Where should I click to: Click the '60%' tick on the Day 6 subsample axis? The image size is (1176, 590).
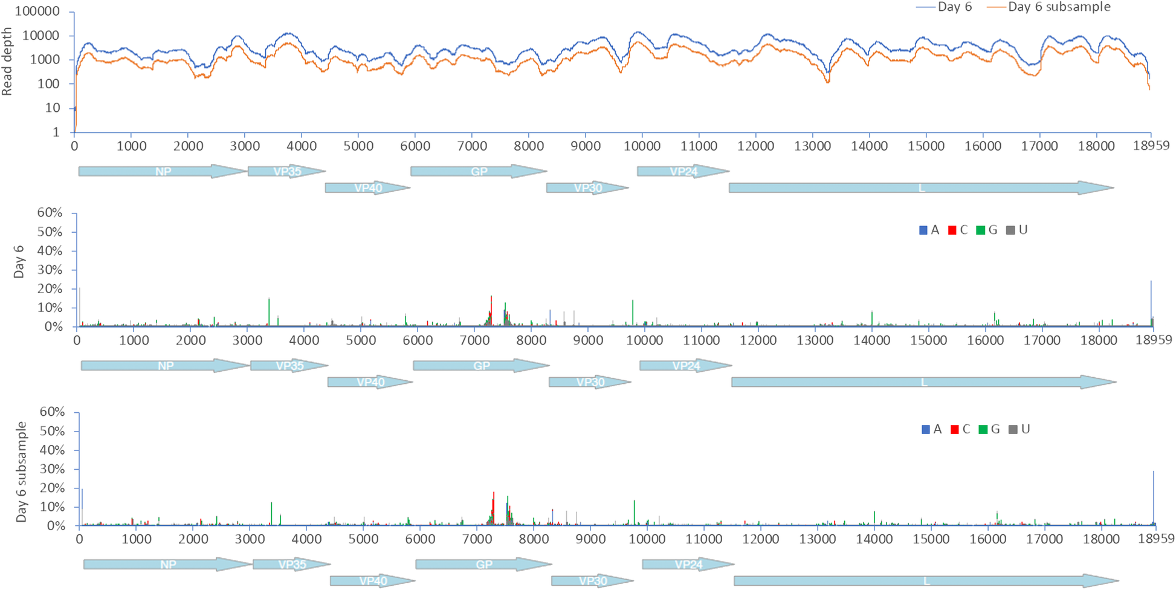click(53, 412)
